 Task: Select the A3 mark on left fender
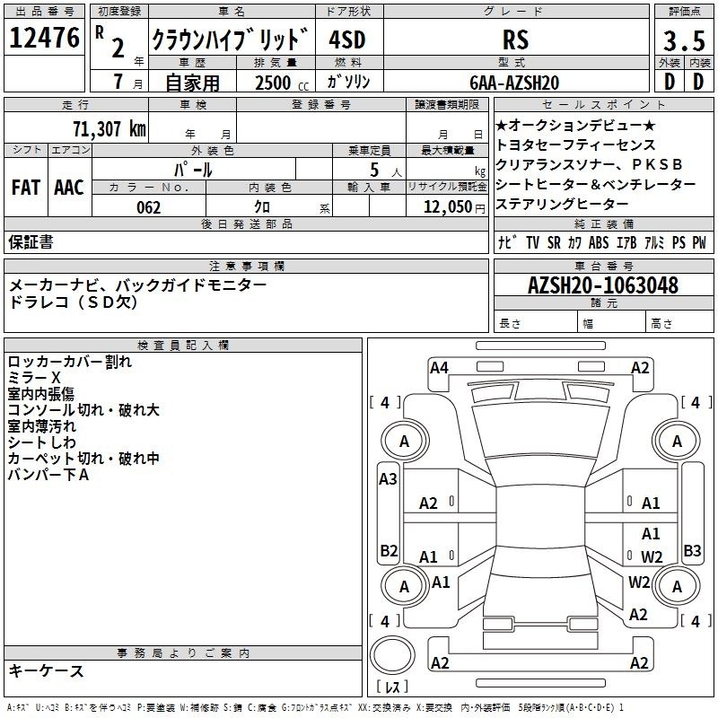[x=388, y=479]
